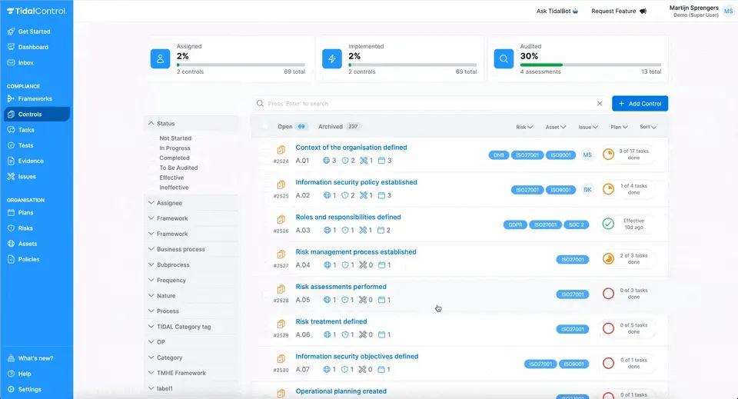Image resolution: width=738 pixels, height=399 pixels.
Task: Expand the TIDAL Category tag filter
Action: (191, 327)
